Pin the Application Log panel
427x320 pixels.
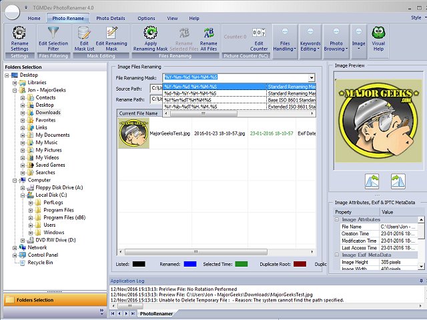pos(421,281)
